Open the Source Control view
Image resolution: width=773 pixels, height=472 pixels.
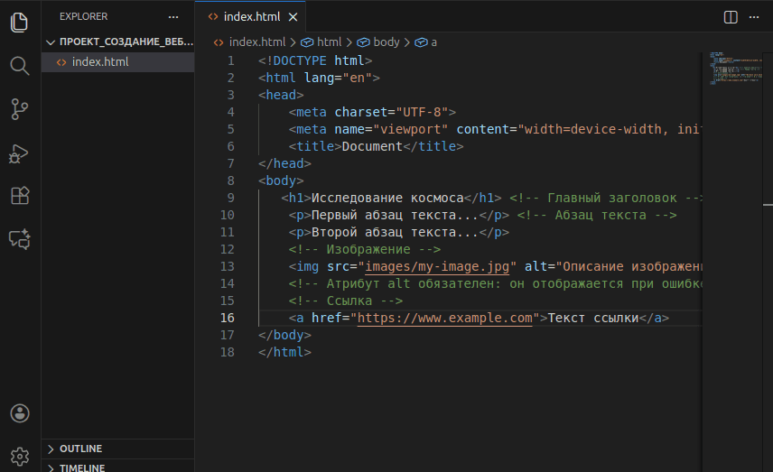[20, 109]
